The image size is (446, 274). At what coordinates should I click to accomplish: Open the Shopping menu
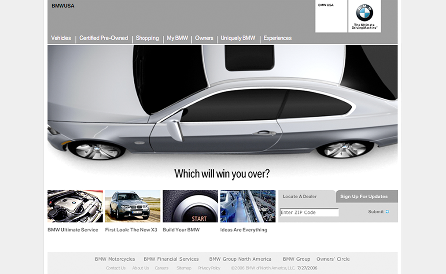click(x=147, y=38)
